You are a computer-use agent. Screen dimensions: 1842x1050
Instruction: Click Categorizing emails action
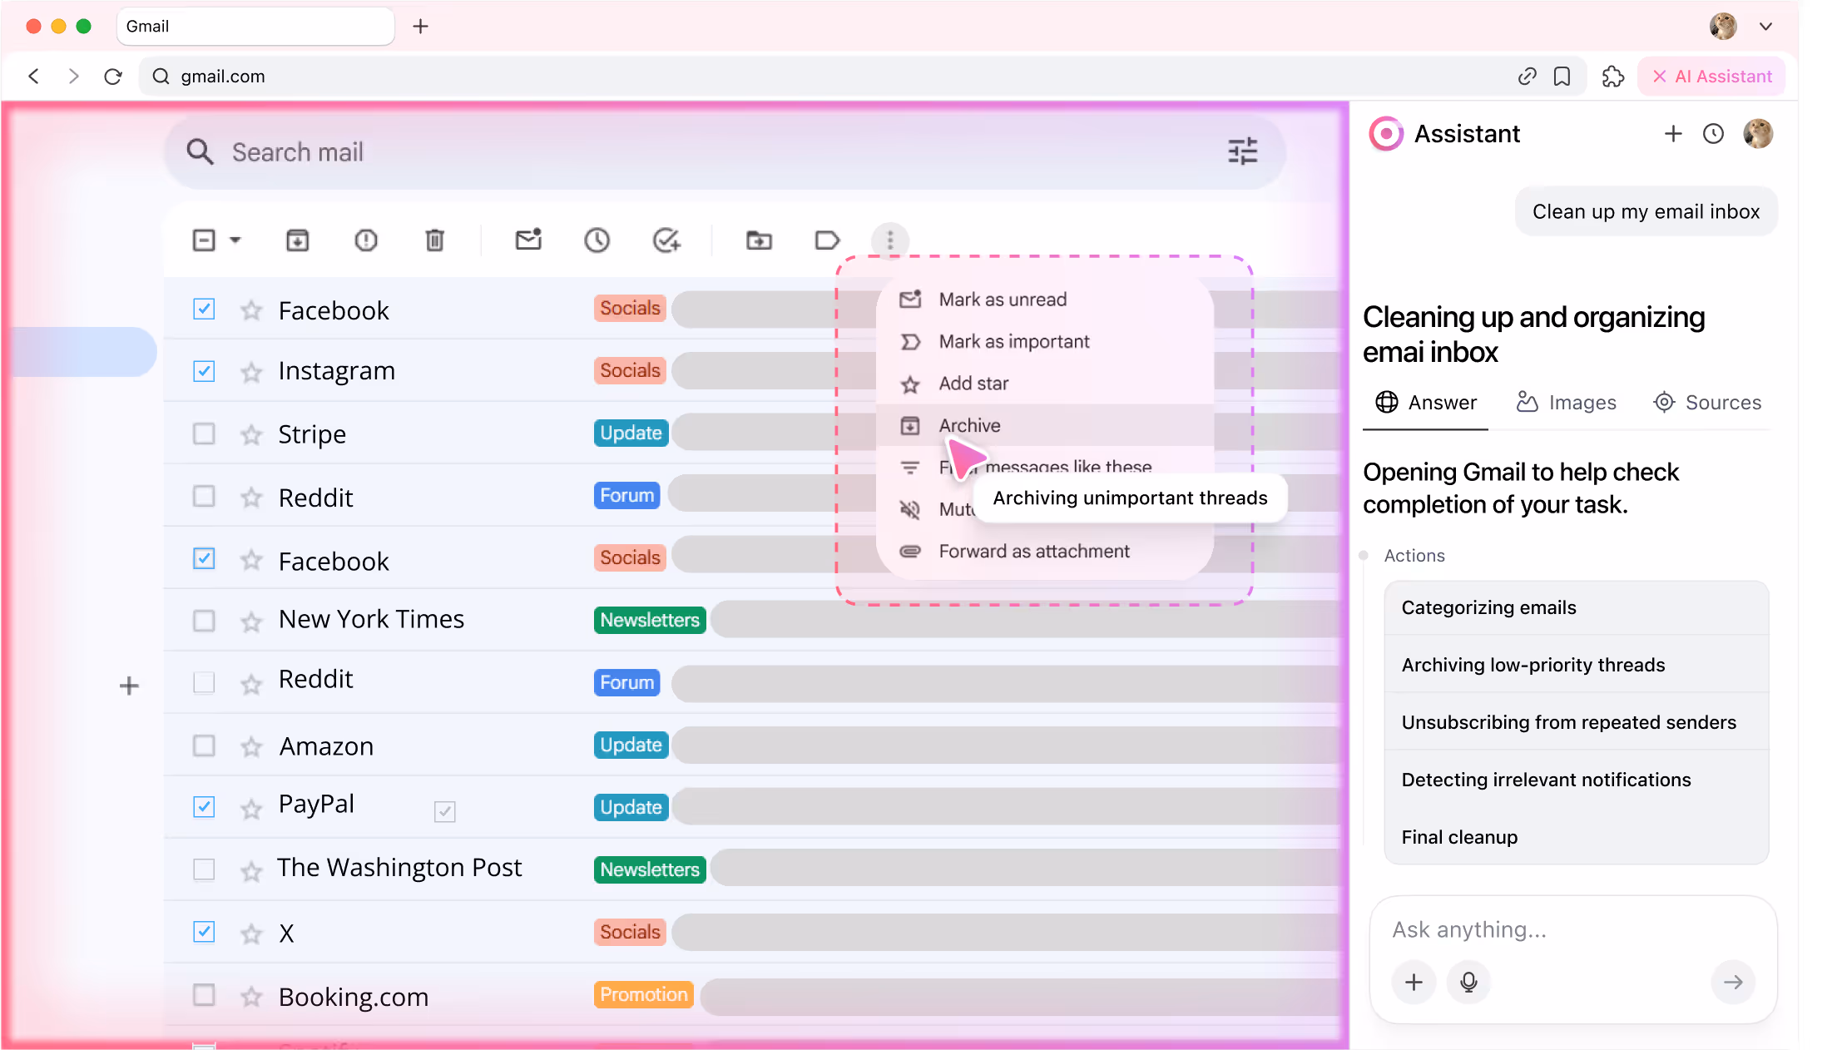[x=1576, y=607]
